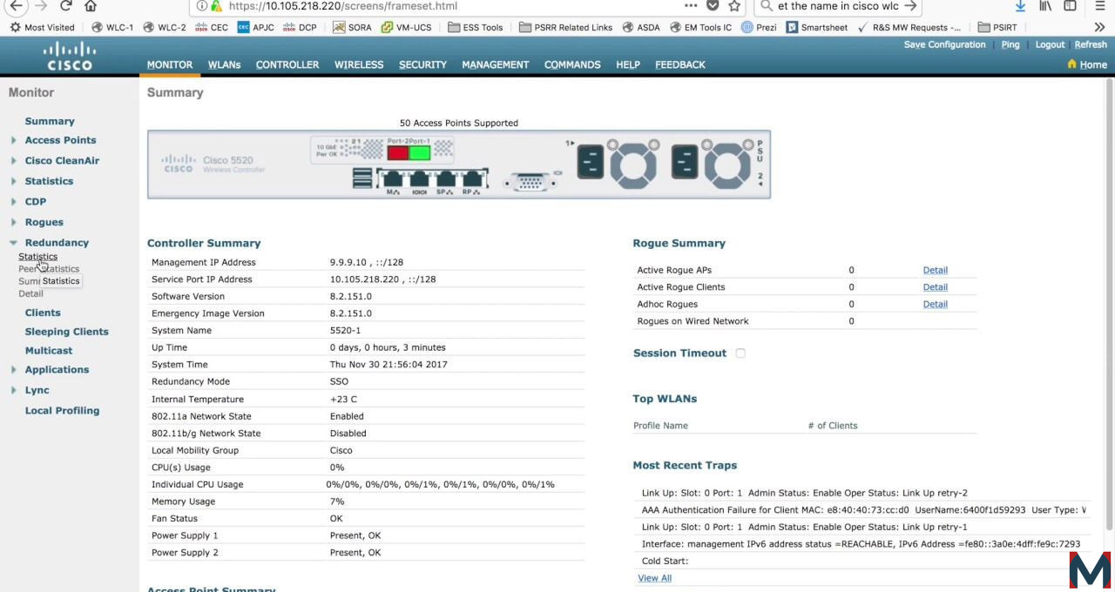Click the red Port-2 indicator on controller image
This screenshot has height=592, width=1115.
point(398,152)
